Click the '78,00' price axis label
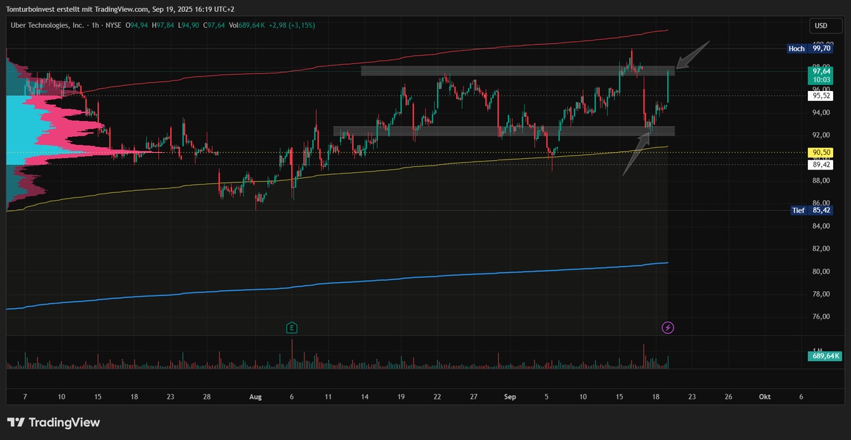 821,294
